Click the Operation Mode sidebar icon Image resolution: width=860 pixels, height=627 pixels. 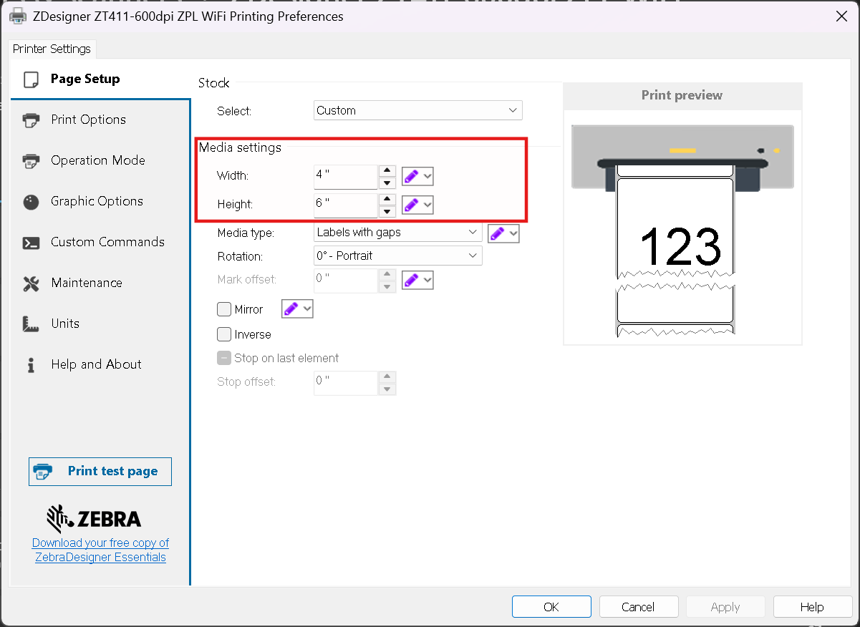tap(31, 160)
